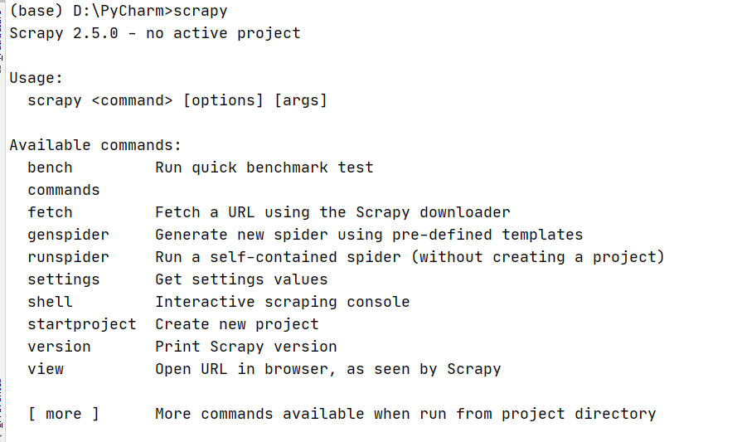
Task: Click the 'Scrapy 2.5.0 - no active project' line
Action: [x=155, y=33]
